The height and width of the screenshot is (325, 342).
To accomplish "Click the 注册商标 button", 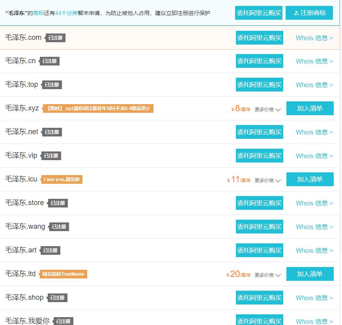I will (x=309, y=13).
